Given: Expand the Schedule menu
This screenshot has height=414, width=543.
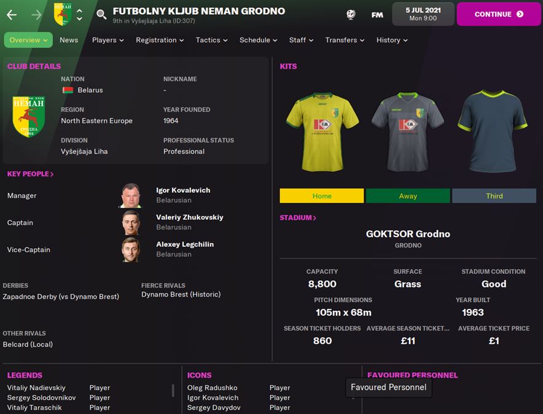Looking at the screenshot, I should pyautogui.click(x=259, y=40).
